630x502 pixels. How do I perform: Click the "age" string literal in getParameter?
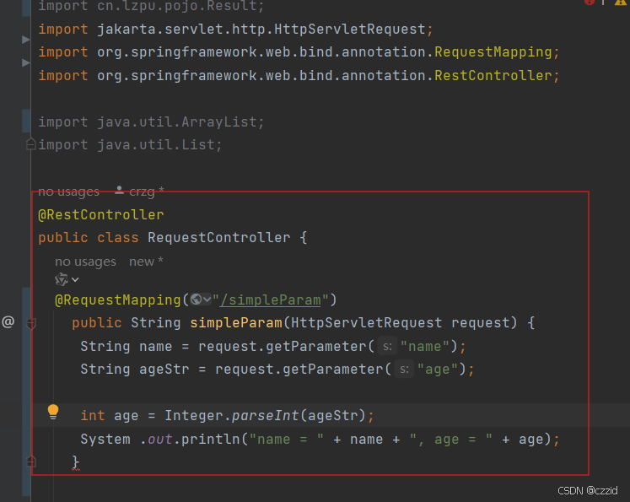point(438,369)
